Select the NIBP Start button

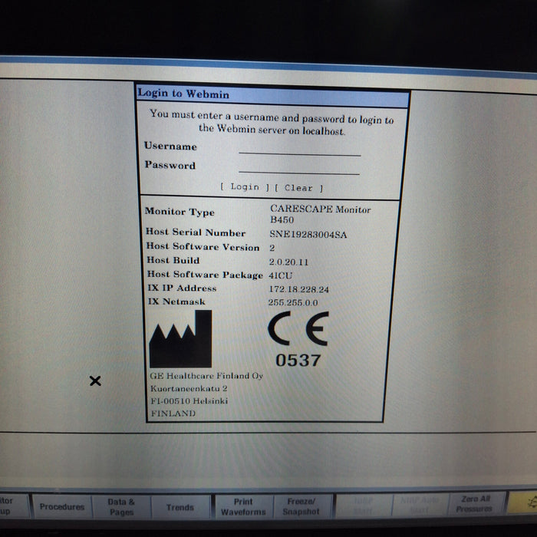click(x=364, y=506)
